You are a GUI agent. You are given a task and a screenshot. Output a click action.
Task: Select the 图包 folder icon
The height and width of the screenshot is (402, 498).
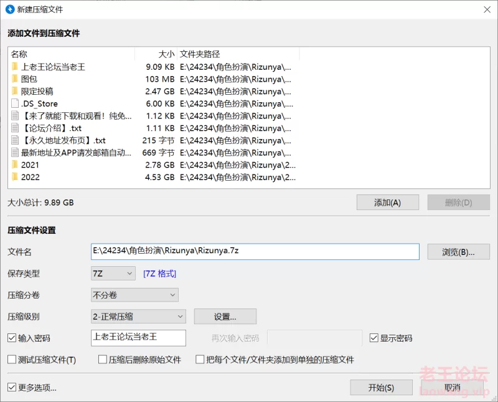pos(14,79)
